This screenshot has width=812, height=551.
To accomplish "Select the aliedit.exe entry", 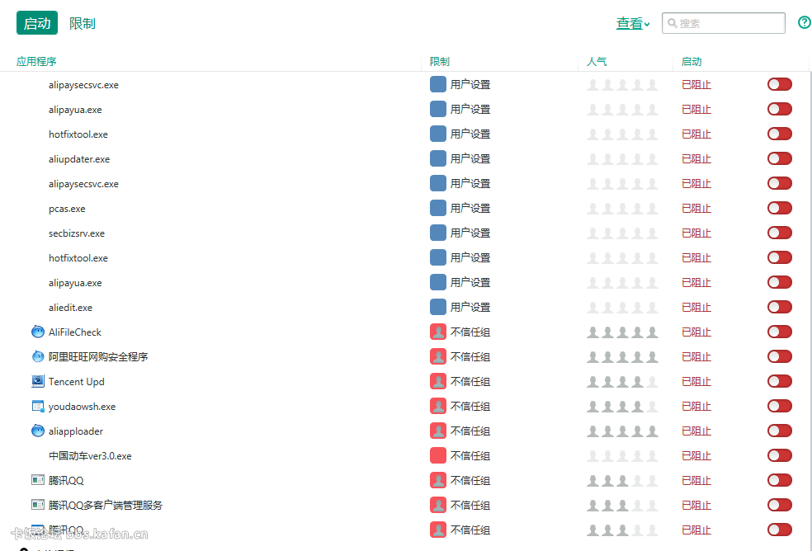I will coord(70,308).
